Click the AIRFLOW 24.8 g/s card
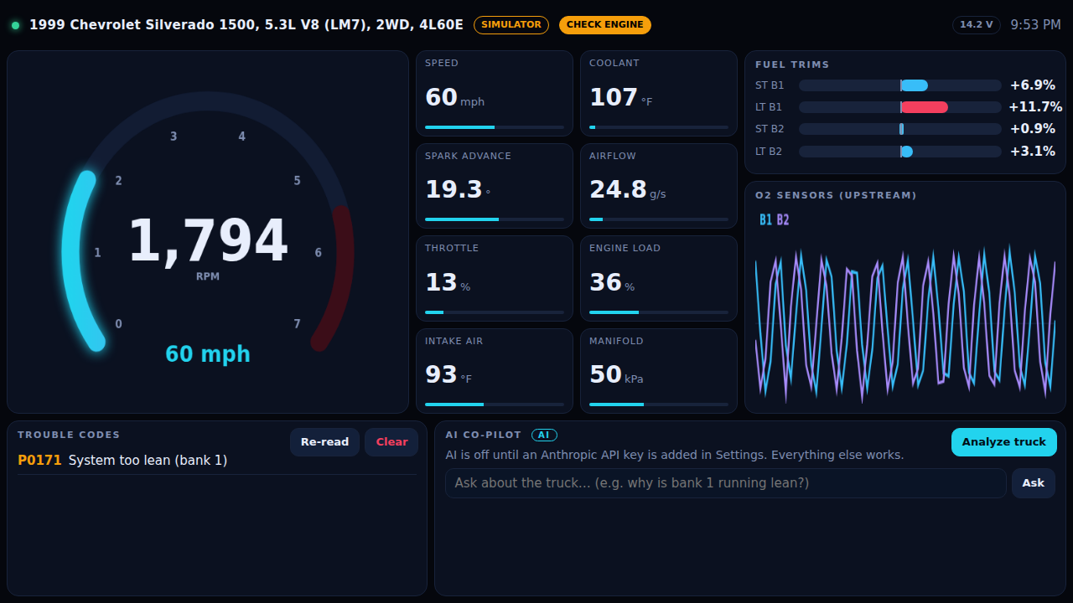Screen dimensions: 1073x603 pos(659,186)
